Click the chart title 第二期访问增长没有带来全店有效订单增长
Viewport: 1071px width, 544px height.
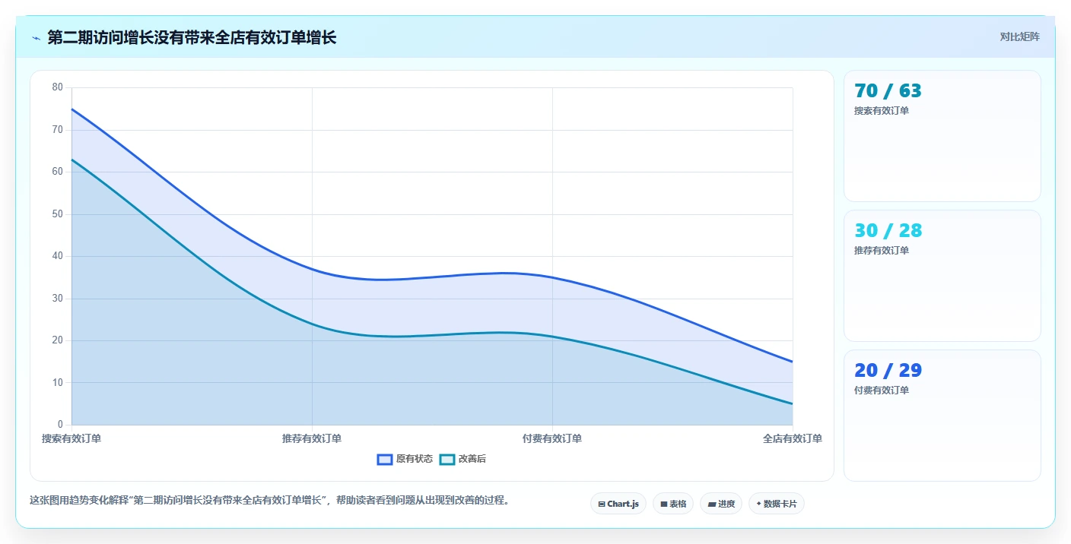pyautogui.click(x=192, y=37)
